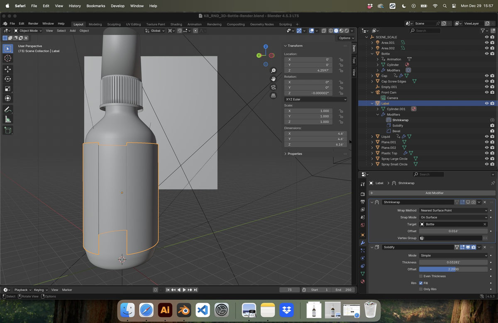Open the Material properties tab icon
498x323 pixels.
pos(363,282)
